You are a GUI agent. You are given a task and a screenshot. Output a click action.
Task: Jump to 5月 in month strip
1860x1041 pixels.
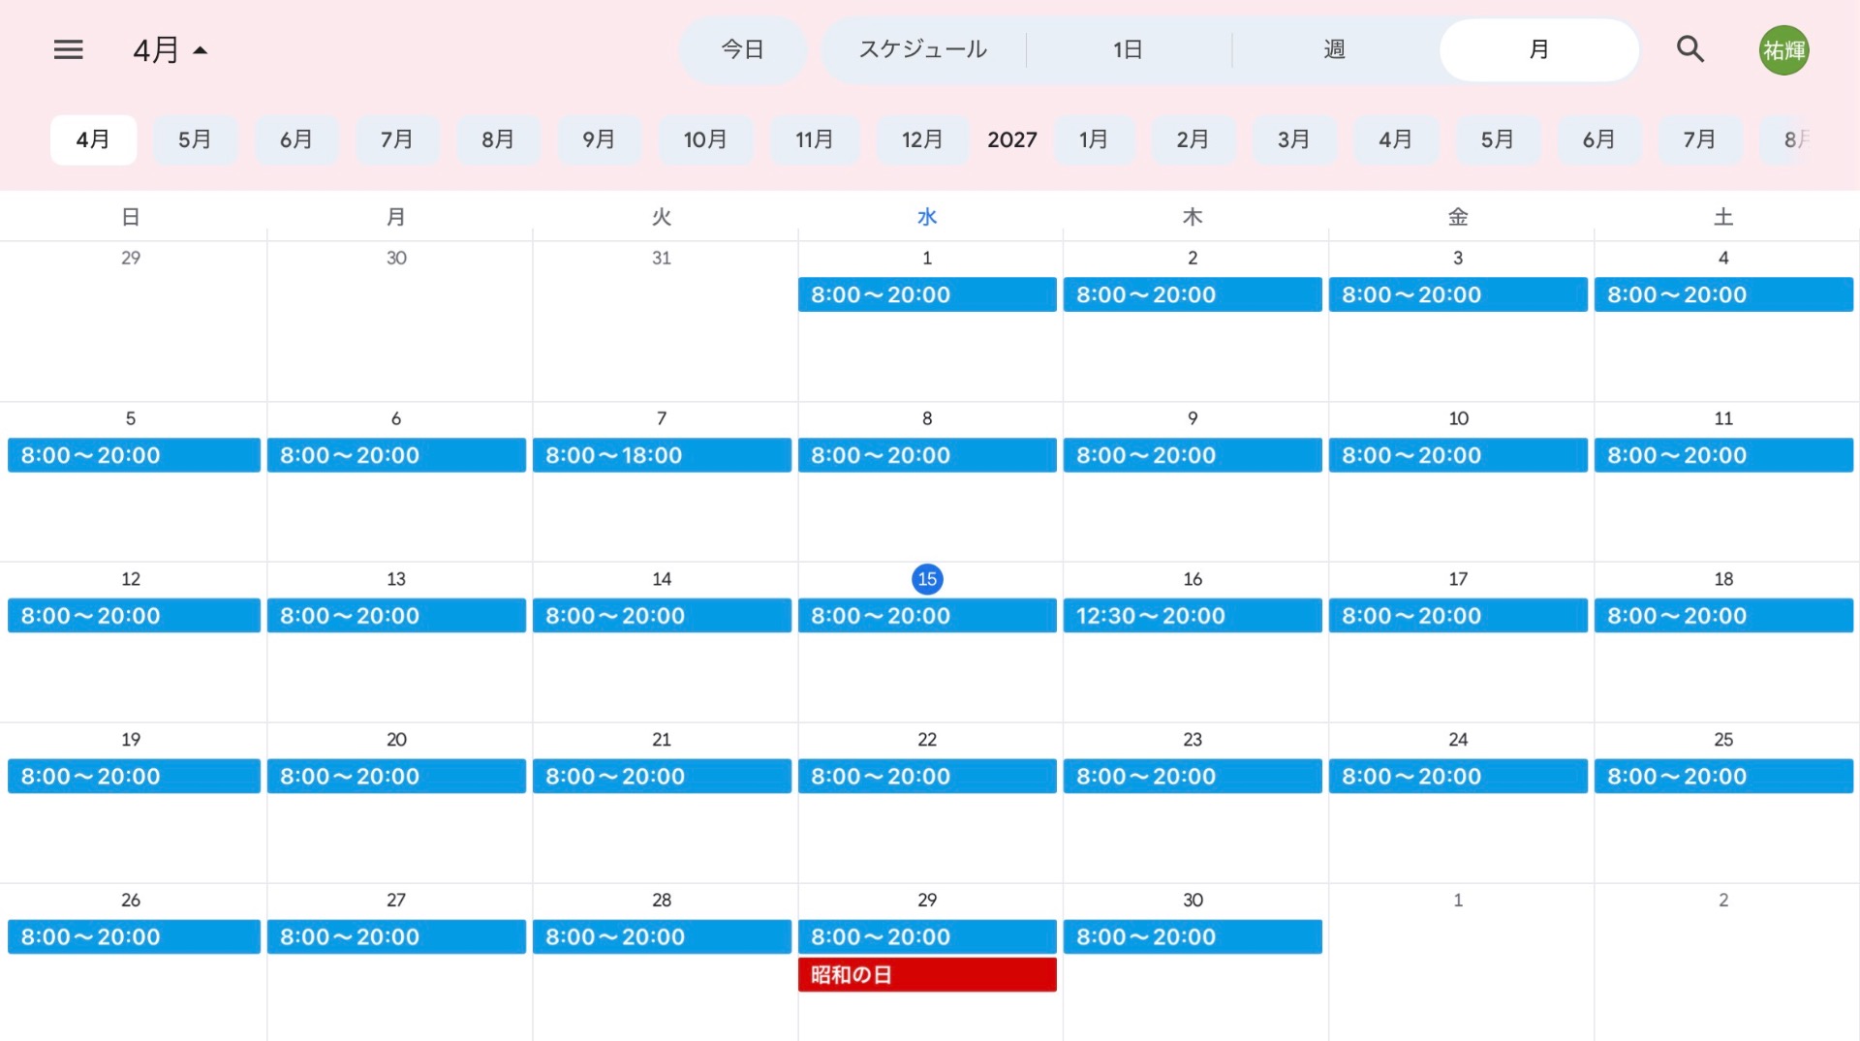(x=195, y=139)
